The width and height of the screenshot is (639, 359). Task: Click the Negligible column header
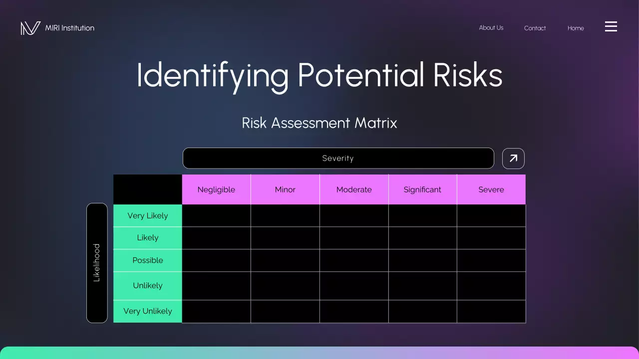coord(216,189)
